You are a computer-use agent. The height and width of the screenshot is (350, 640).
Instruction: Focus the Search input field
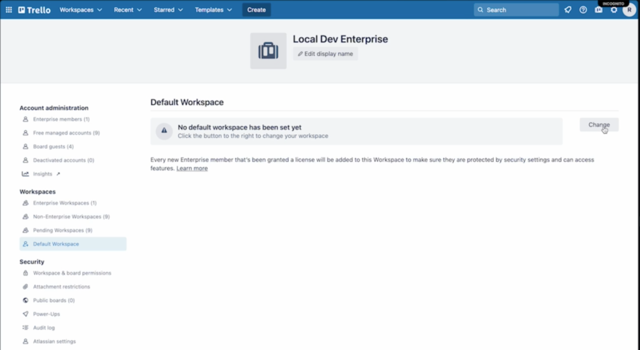pos(517,10)
